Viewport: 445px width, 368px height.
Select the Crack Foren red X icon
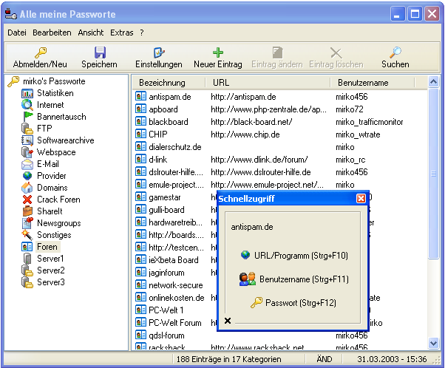pos(27,200)
